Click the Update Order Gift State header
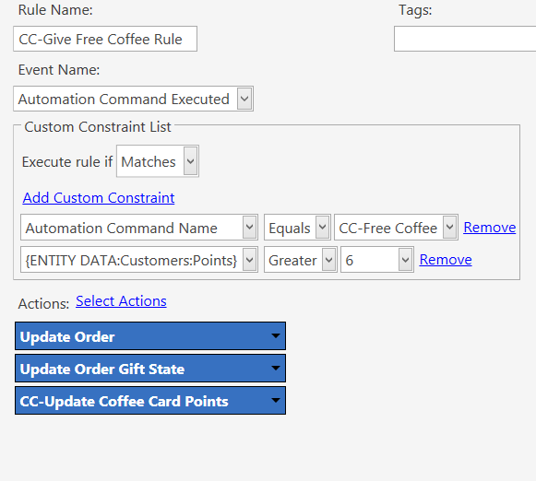This screenshot has width=536, height=481. (x=150, y=368)
